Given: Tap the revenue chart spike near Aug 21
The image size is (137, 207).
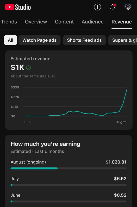Looking at the screenshot, I should coord(125,97).
